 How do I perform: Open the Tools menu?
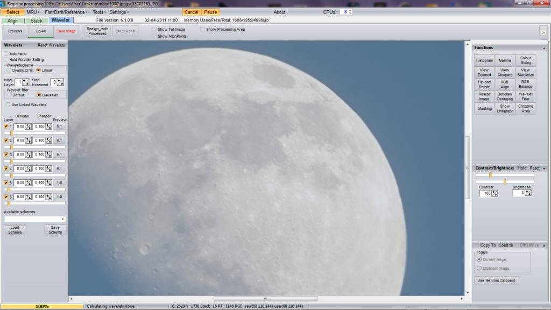pyautogui.click(x=99, y=12)
